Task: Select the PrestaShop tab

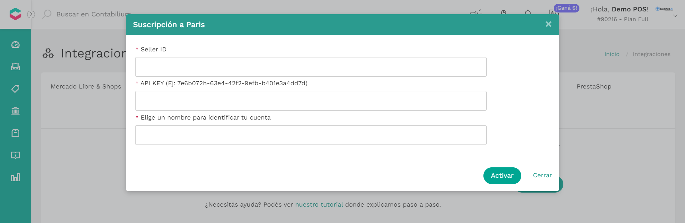Action: pyautogui.click(x=594, y=86)
